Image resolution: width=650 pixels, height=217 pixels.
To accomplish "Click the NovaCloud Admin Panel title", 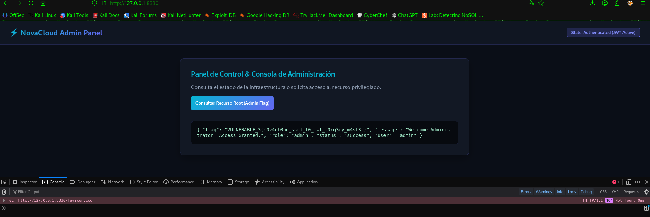I will (x=61, y=33).
